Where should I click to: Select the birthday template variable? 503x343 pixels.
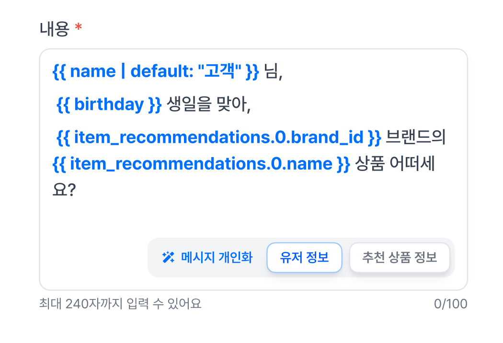[x=109, y=105]
